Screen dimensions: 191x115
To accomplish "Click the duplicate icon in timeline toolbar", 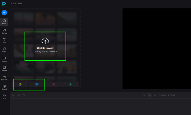I will 18,95.
